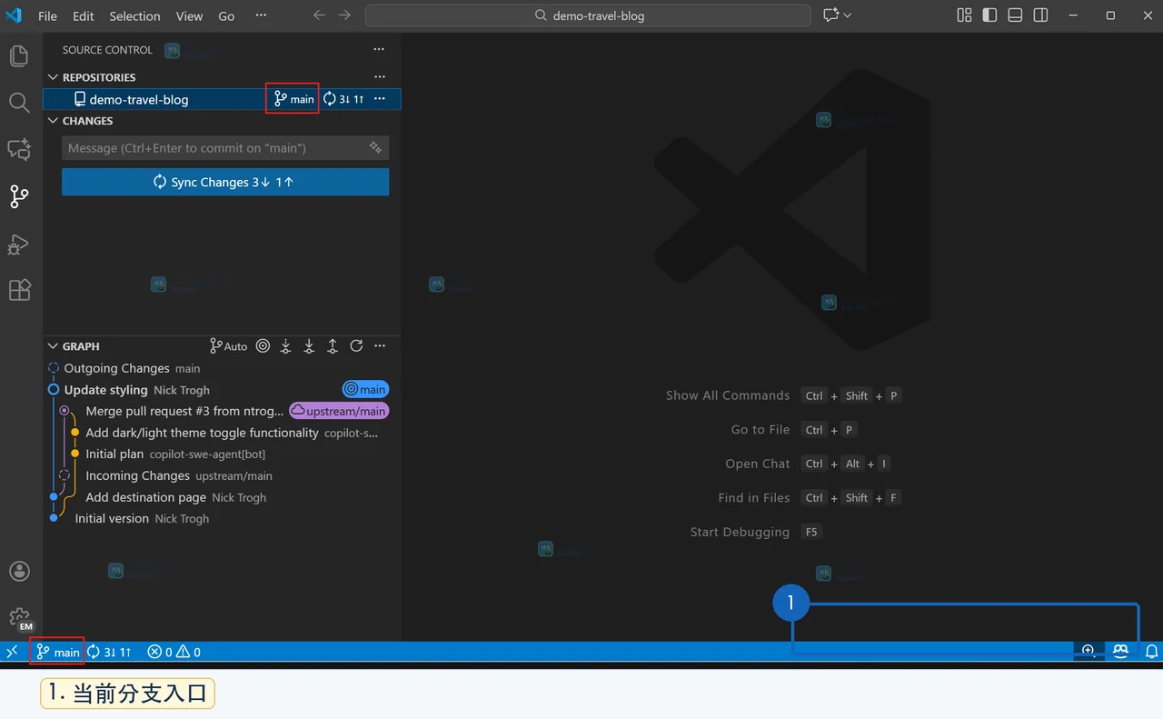This screenshot has height=719, width=1163.
Task: Generate commit message with sparkle icon
Action: tap(375, 147)
